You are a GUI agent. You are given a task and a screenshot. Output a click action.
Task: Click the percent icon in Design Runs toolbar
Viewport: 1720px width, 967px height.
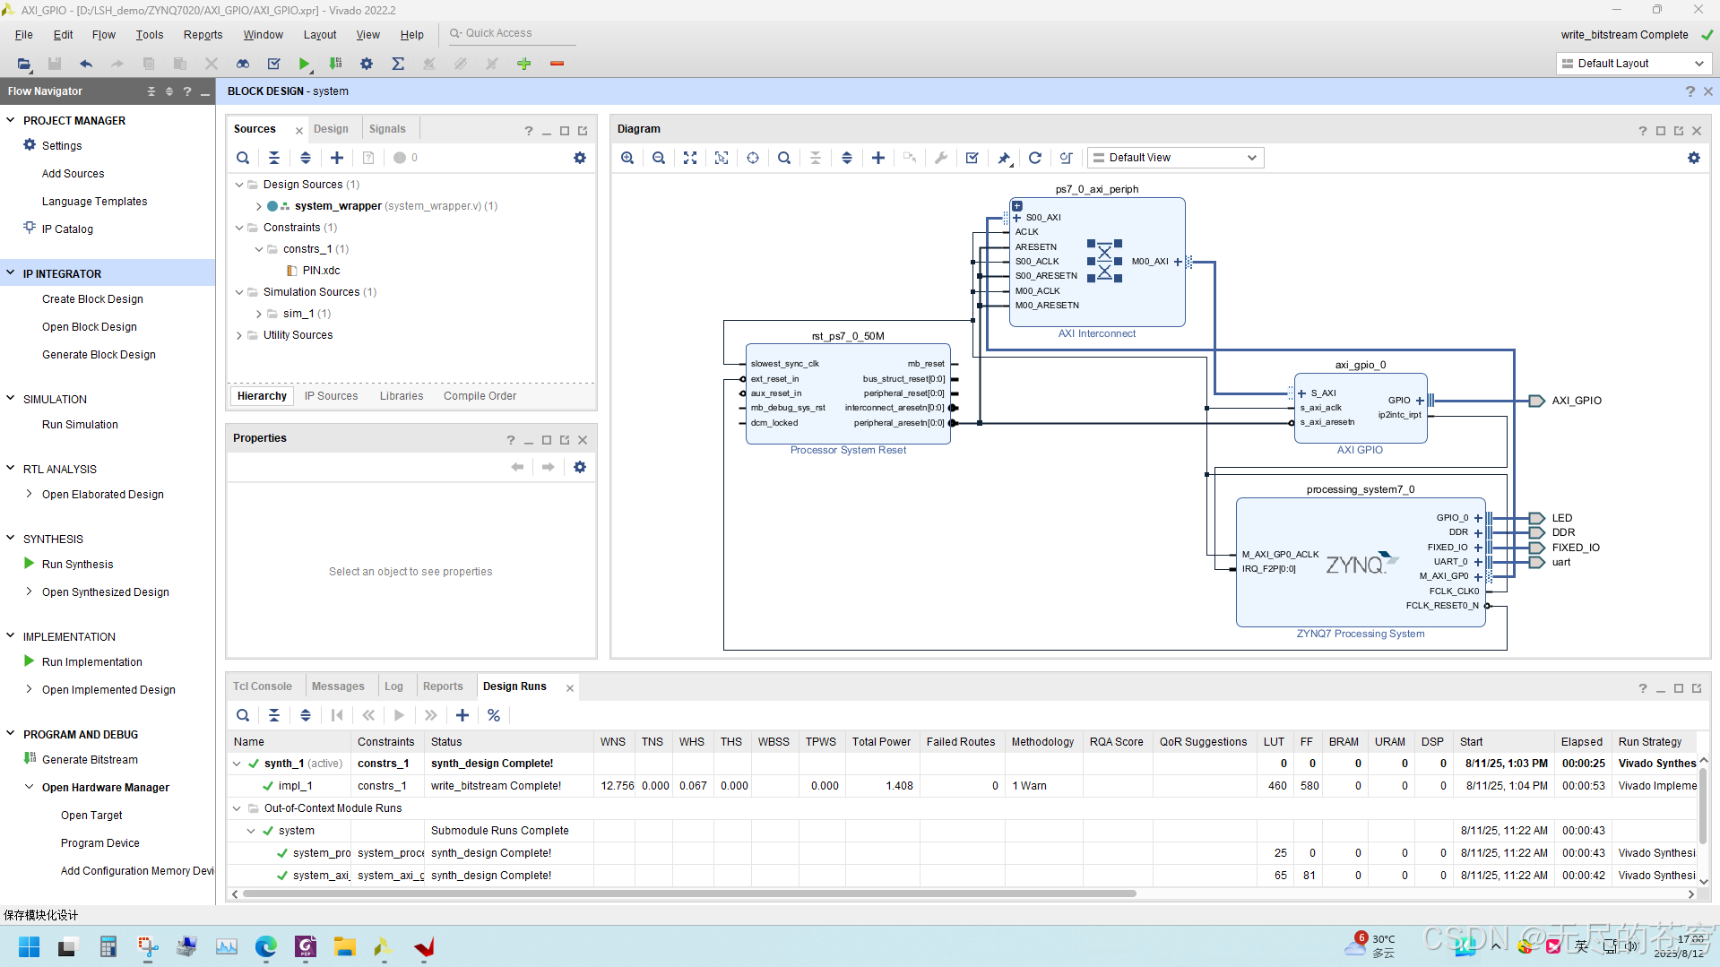click(494, 715)
